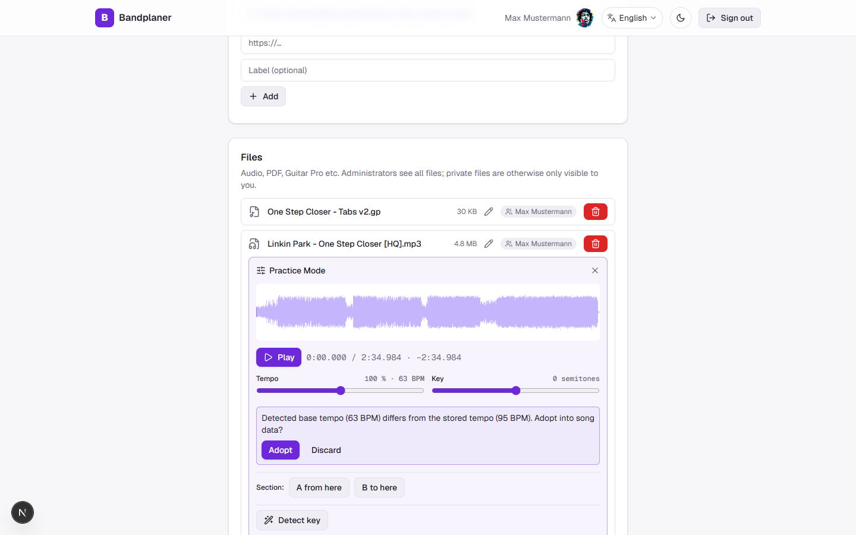Click the One Step Closer Tabs file icon

[x=254, y=212]
